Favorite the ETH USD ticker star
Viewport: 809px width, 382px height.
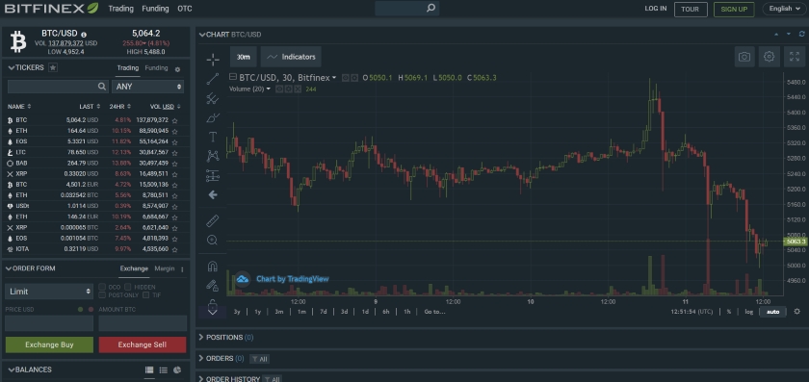175,131
